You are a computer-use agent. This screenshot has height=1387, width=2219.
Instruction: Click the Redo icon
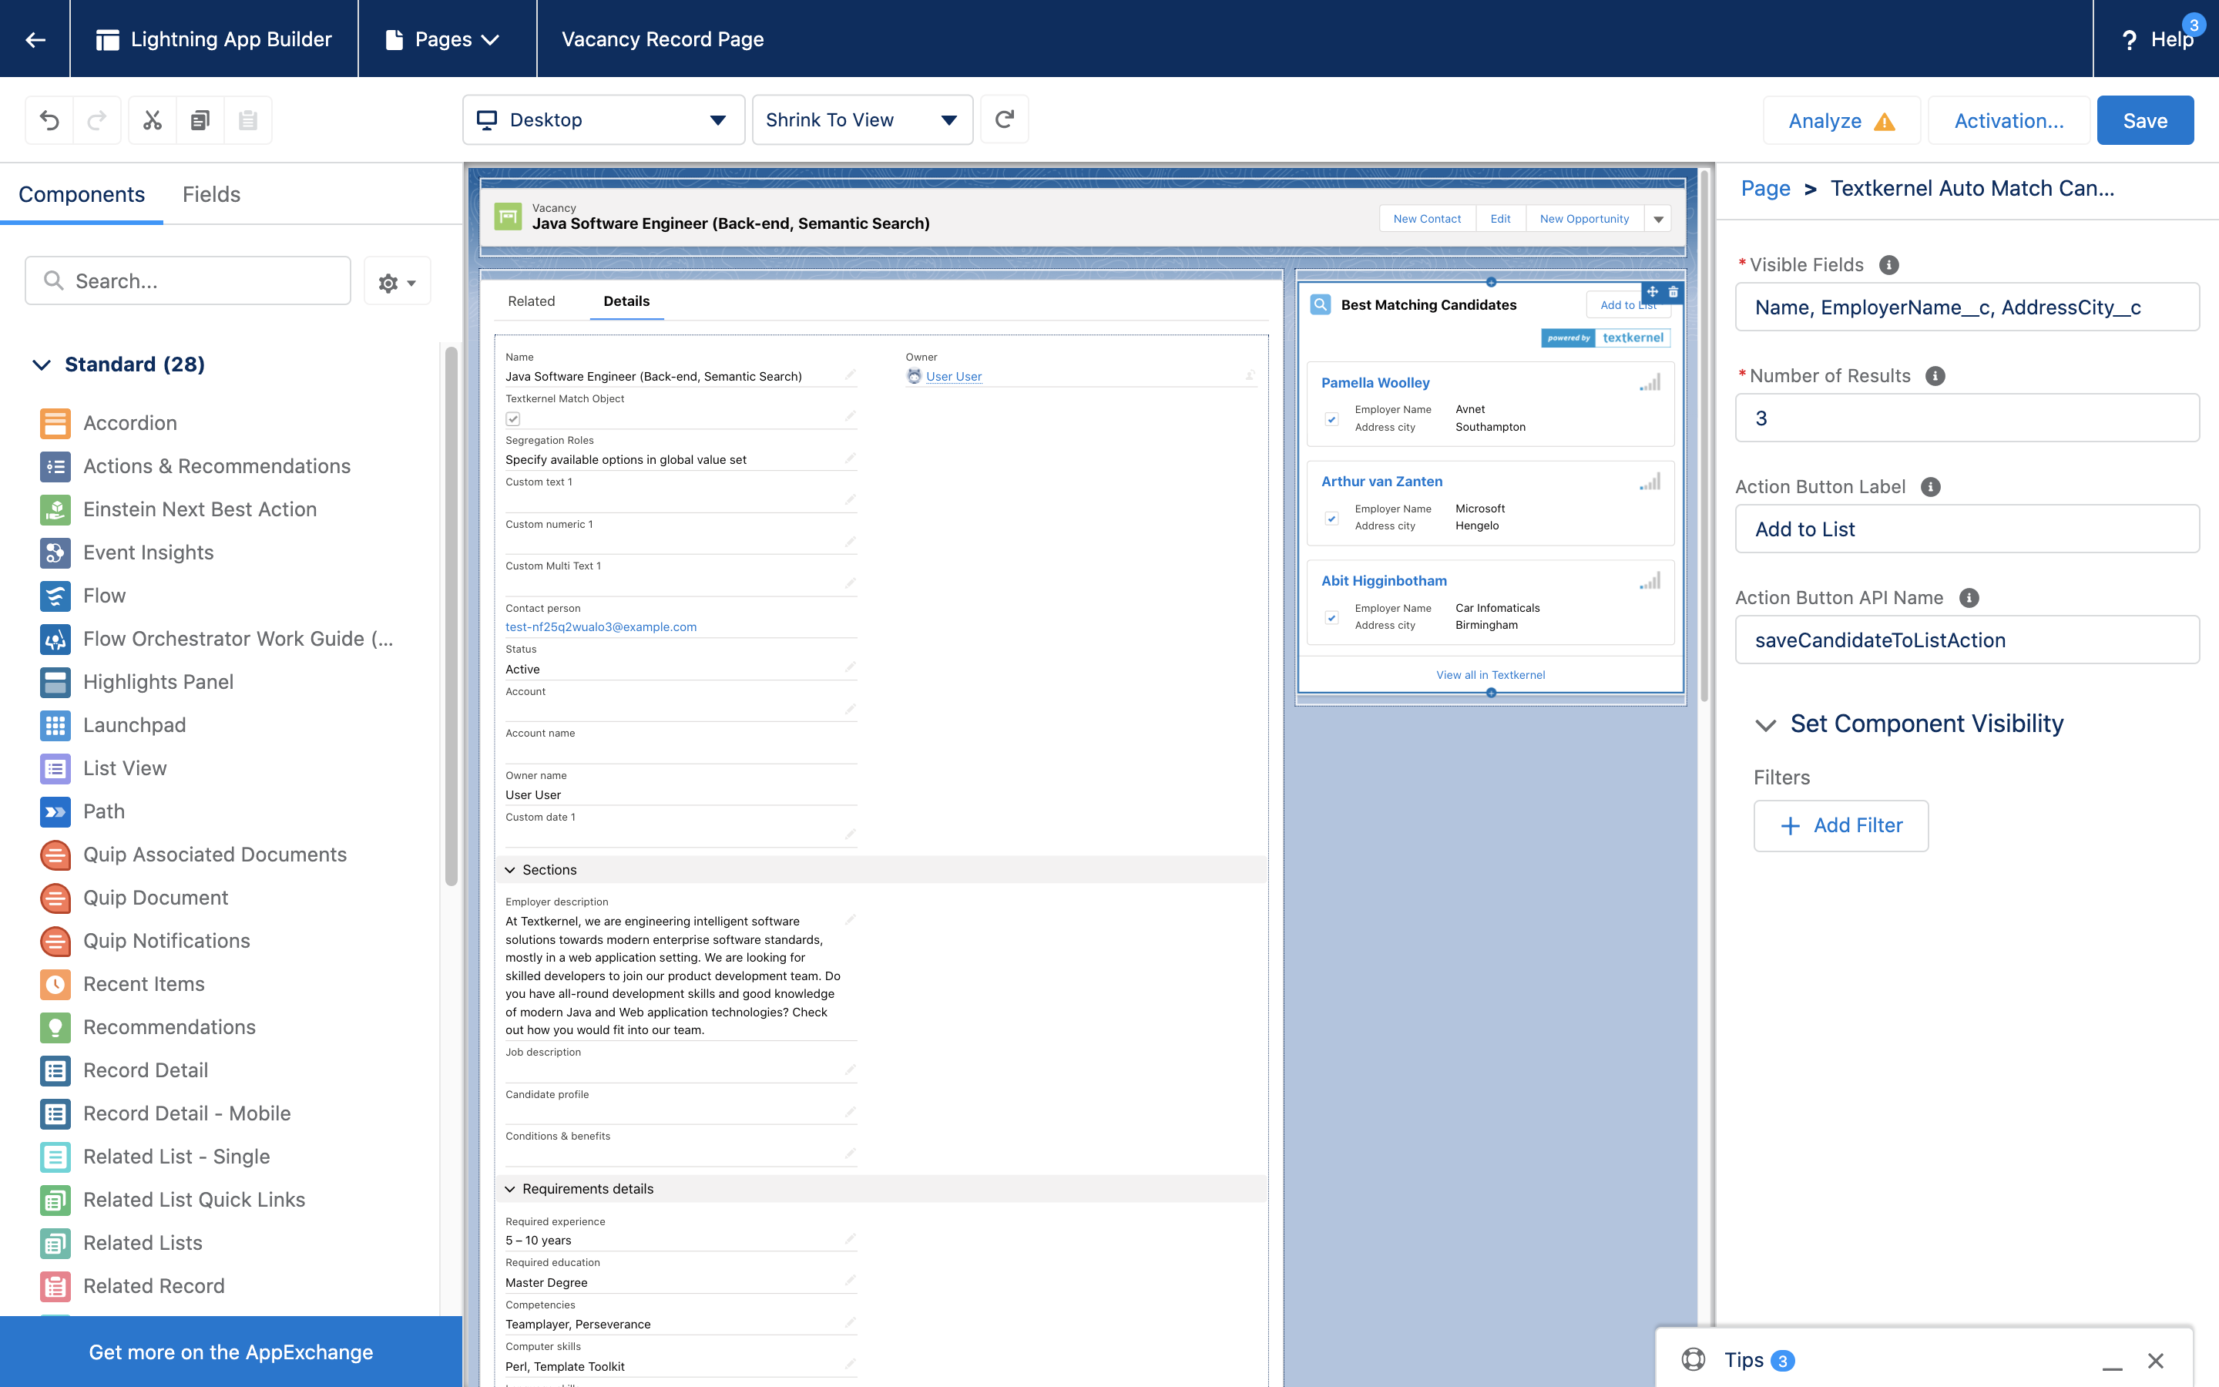click(x=96, y=120)
